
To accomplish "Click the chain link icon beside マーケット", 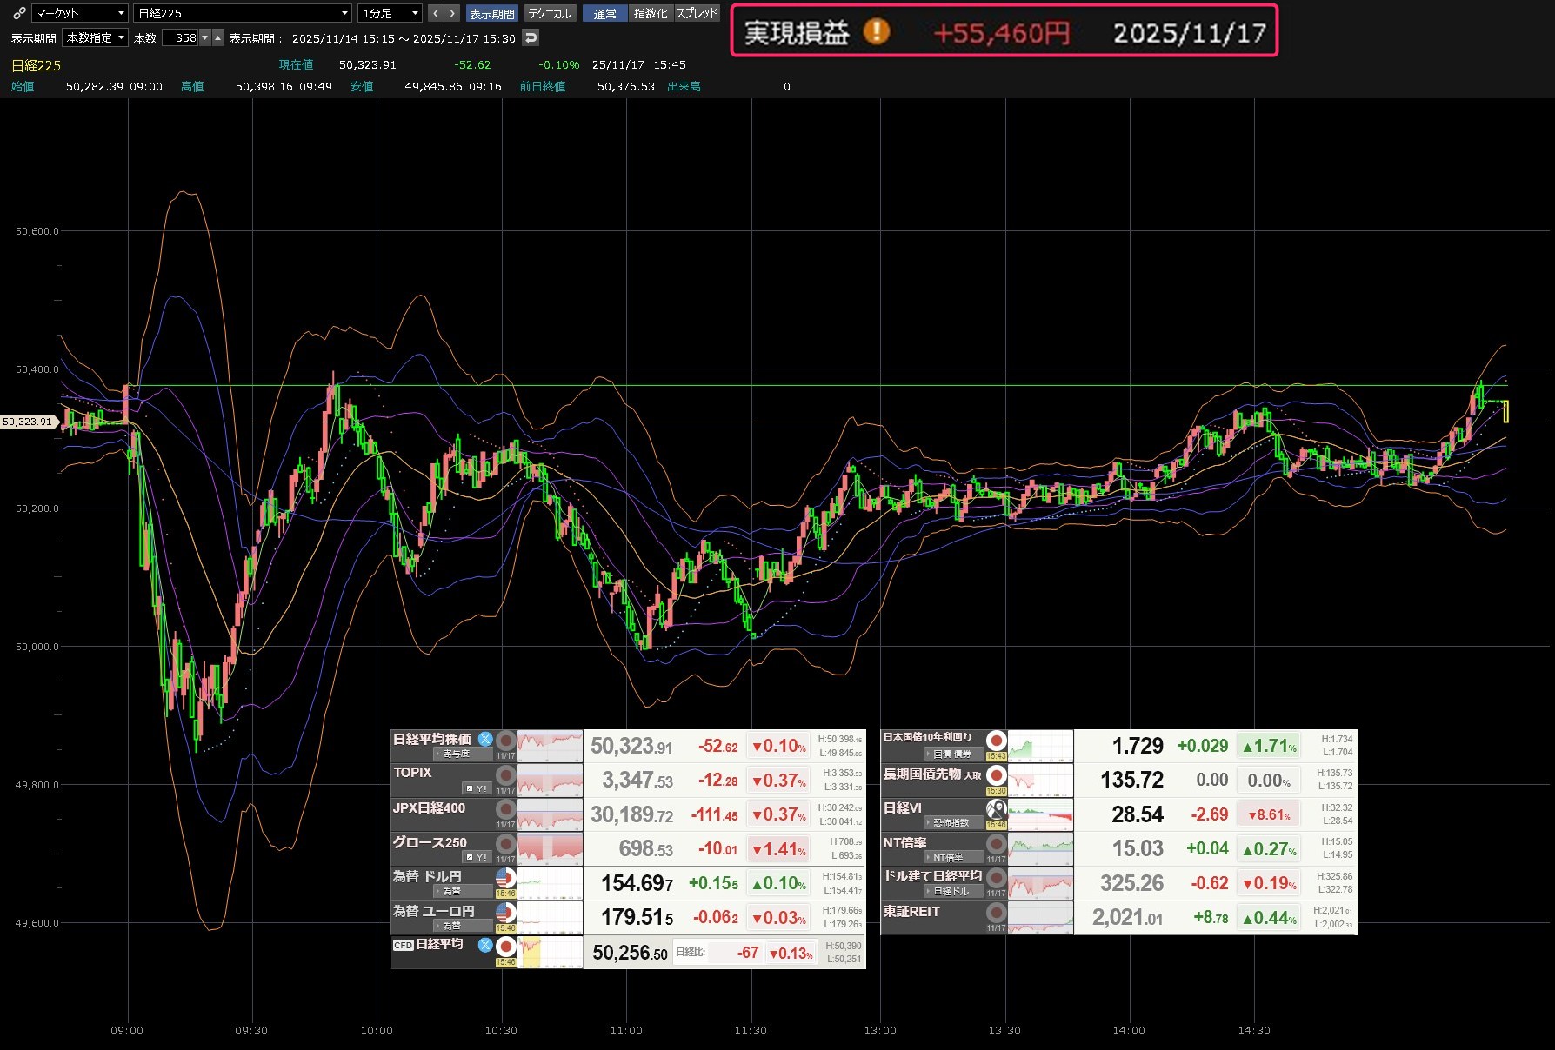I will (x=19, y=13).
